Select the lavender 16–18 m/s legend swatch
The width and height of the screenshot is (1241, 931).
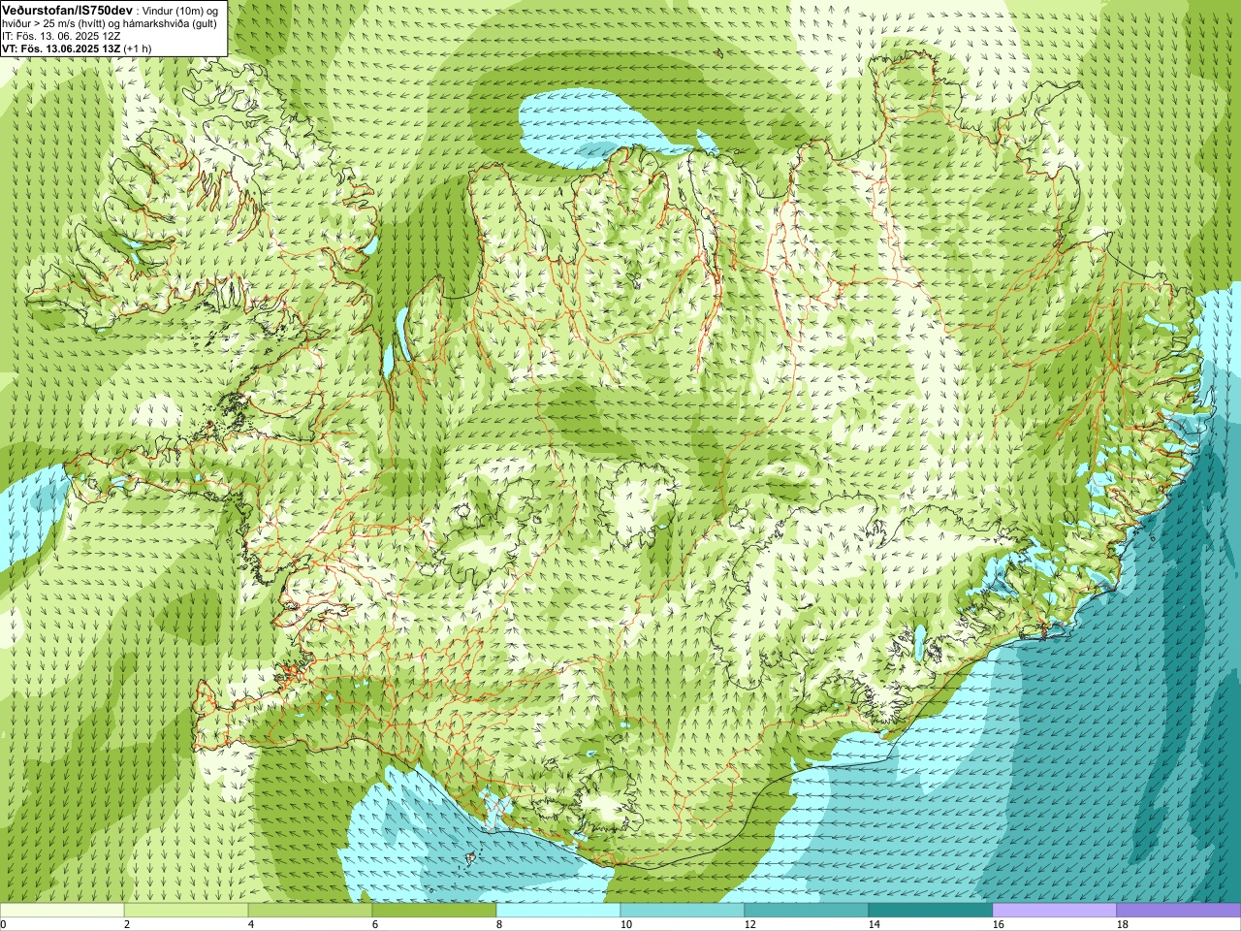pos(1055,911)
